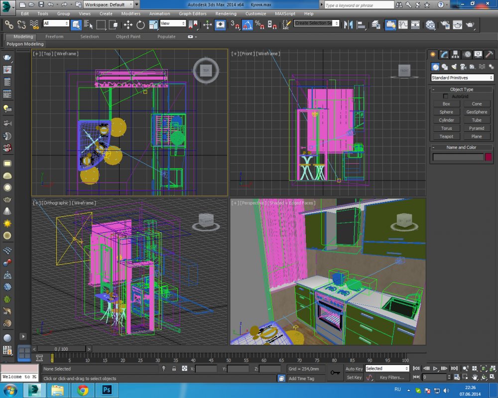This screenshot has width=498, height=398.
Task: Click the Mirror tool icon
Action: [x=348, y=24]
